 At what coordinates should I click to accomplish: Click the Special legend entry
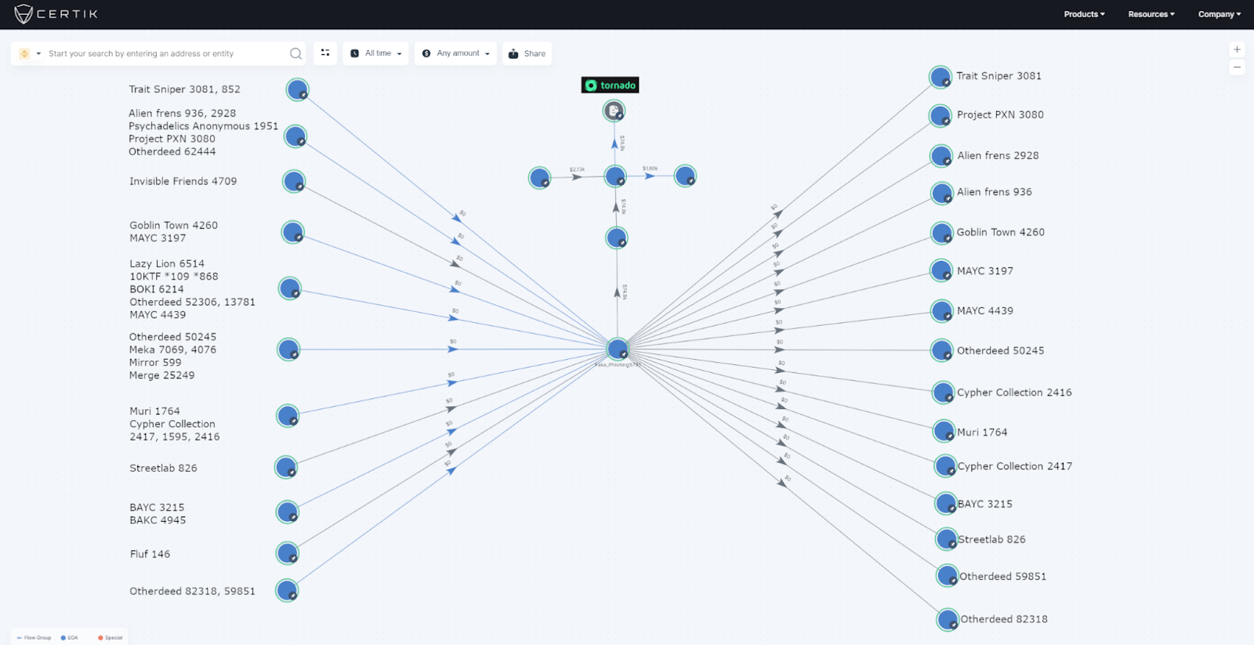111,638
